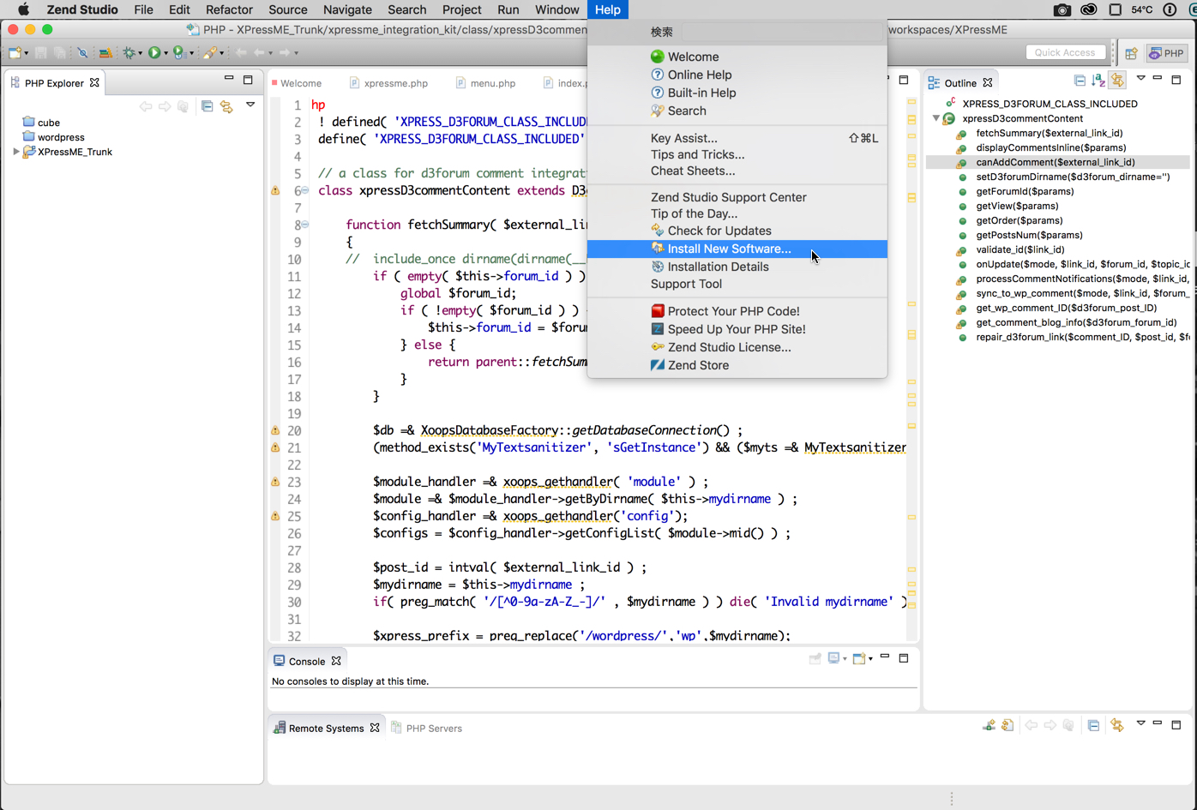Click the Profile run icon in toolbar
Screen dimensions: 1197x810
coord(178,53)
